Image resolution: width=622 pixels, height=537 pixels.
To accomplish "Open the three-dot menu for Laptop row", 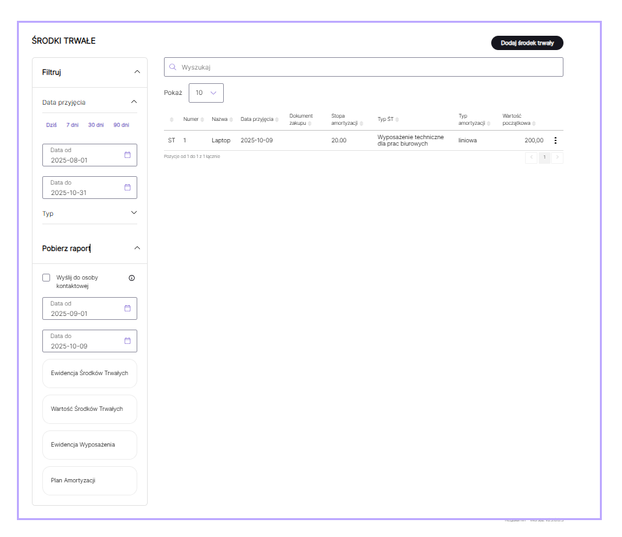I will click(x=556, y=140).
